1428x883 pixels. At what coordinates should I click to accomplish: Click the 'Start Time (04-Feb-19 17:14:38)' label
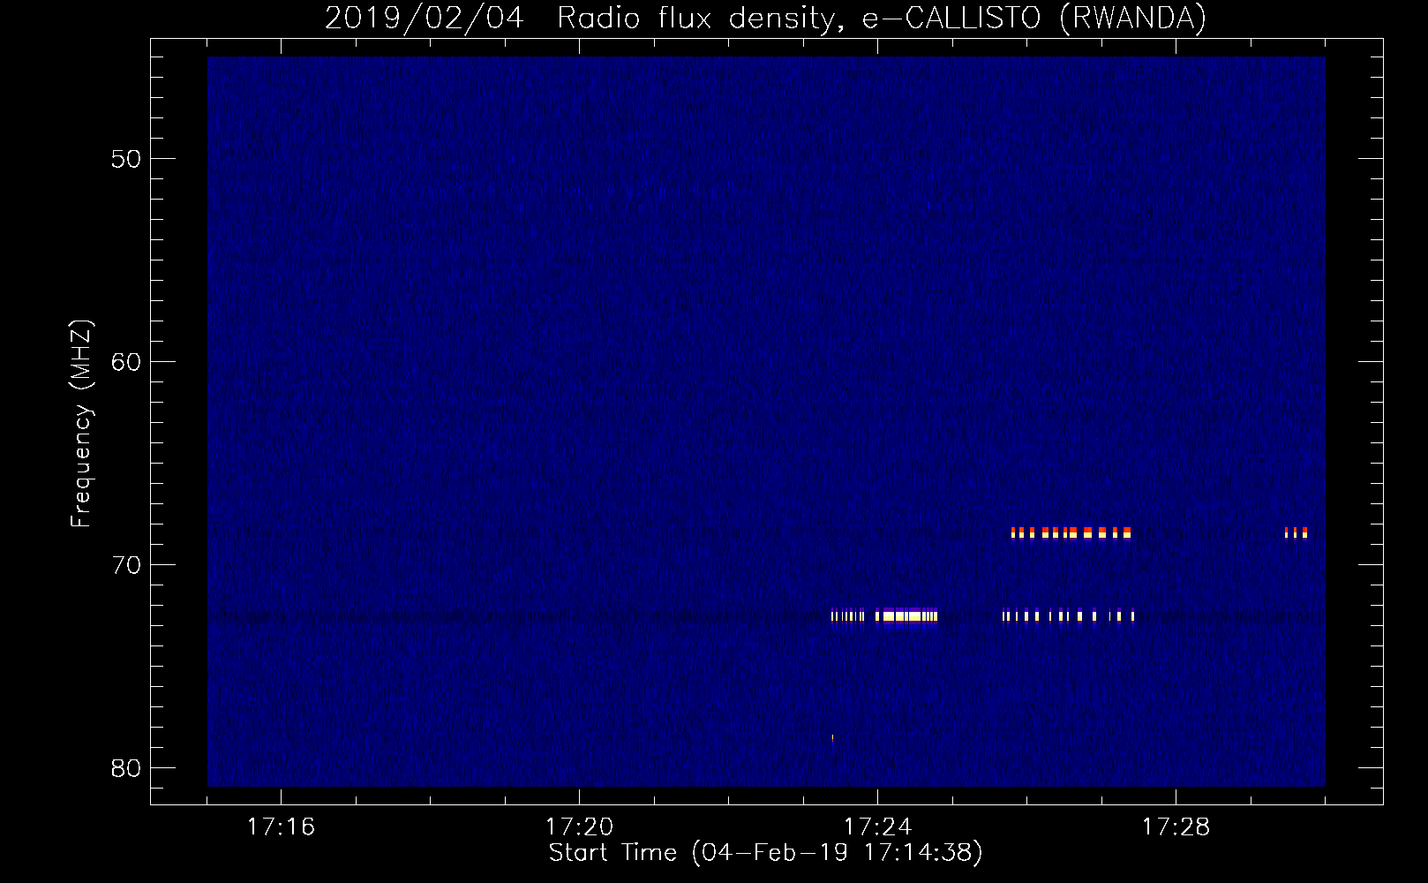765,853
